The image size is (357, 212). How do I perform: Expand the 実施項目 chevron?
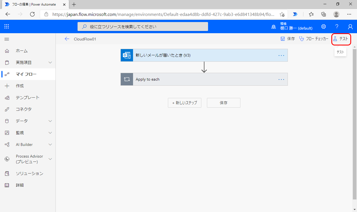tap(50, 62)
